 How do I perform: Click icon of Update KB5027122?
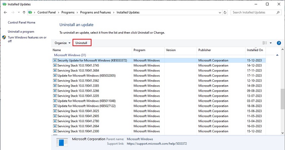(55, 106)
